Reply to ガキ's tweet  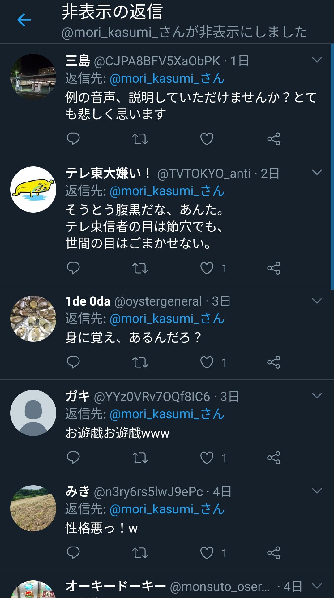click(x=73, y=458)
